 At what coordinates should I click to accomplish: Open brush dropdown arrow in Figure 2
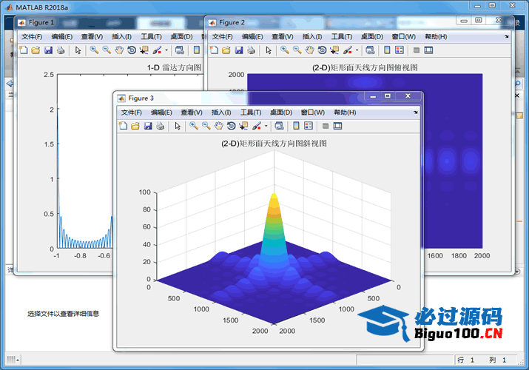(357, 50)
